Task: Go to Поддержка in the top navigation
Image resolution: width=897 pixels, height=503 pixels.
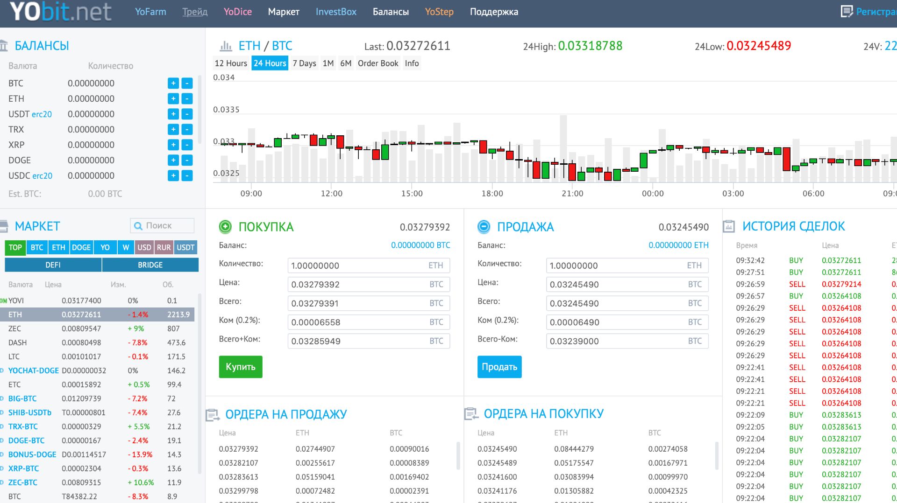Action: click(x=494, y=12)
